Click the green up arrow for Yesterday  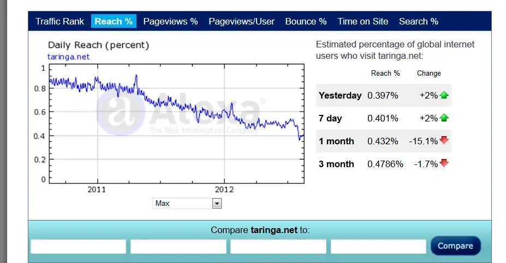[444, 95]
